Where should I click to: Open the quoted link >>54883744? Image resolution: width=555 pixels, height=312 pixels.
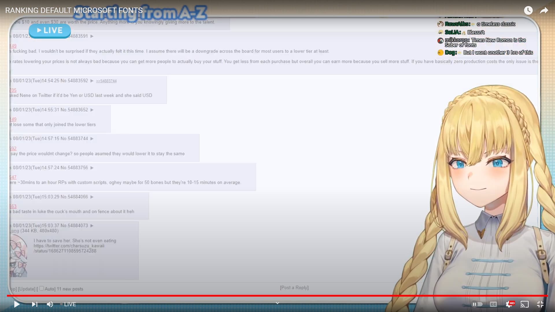106,81
